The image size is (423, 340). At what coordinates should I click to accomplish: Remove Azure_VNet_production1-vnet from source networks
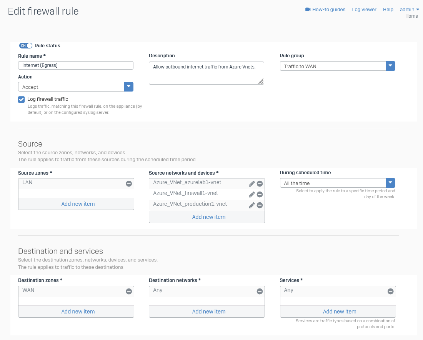click(260, 205)
